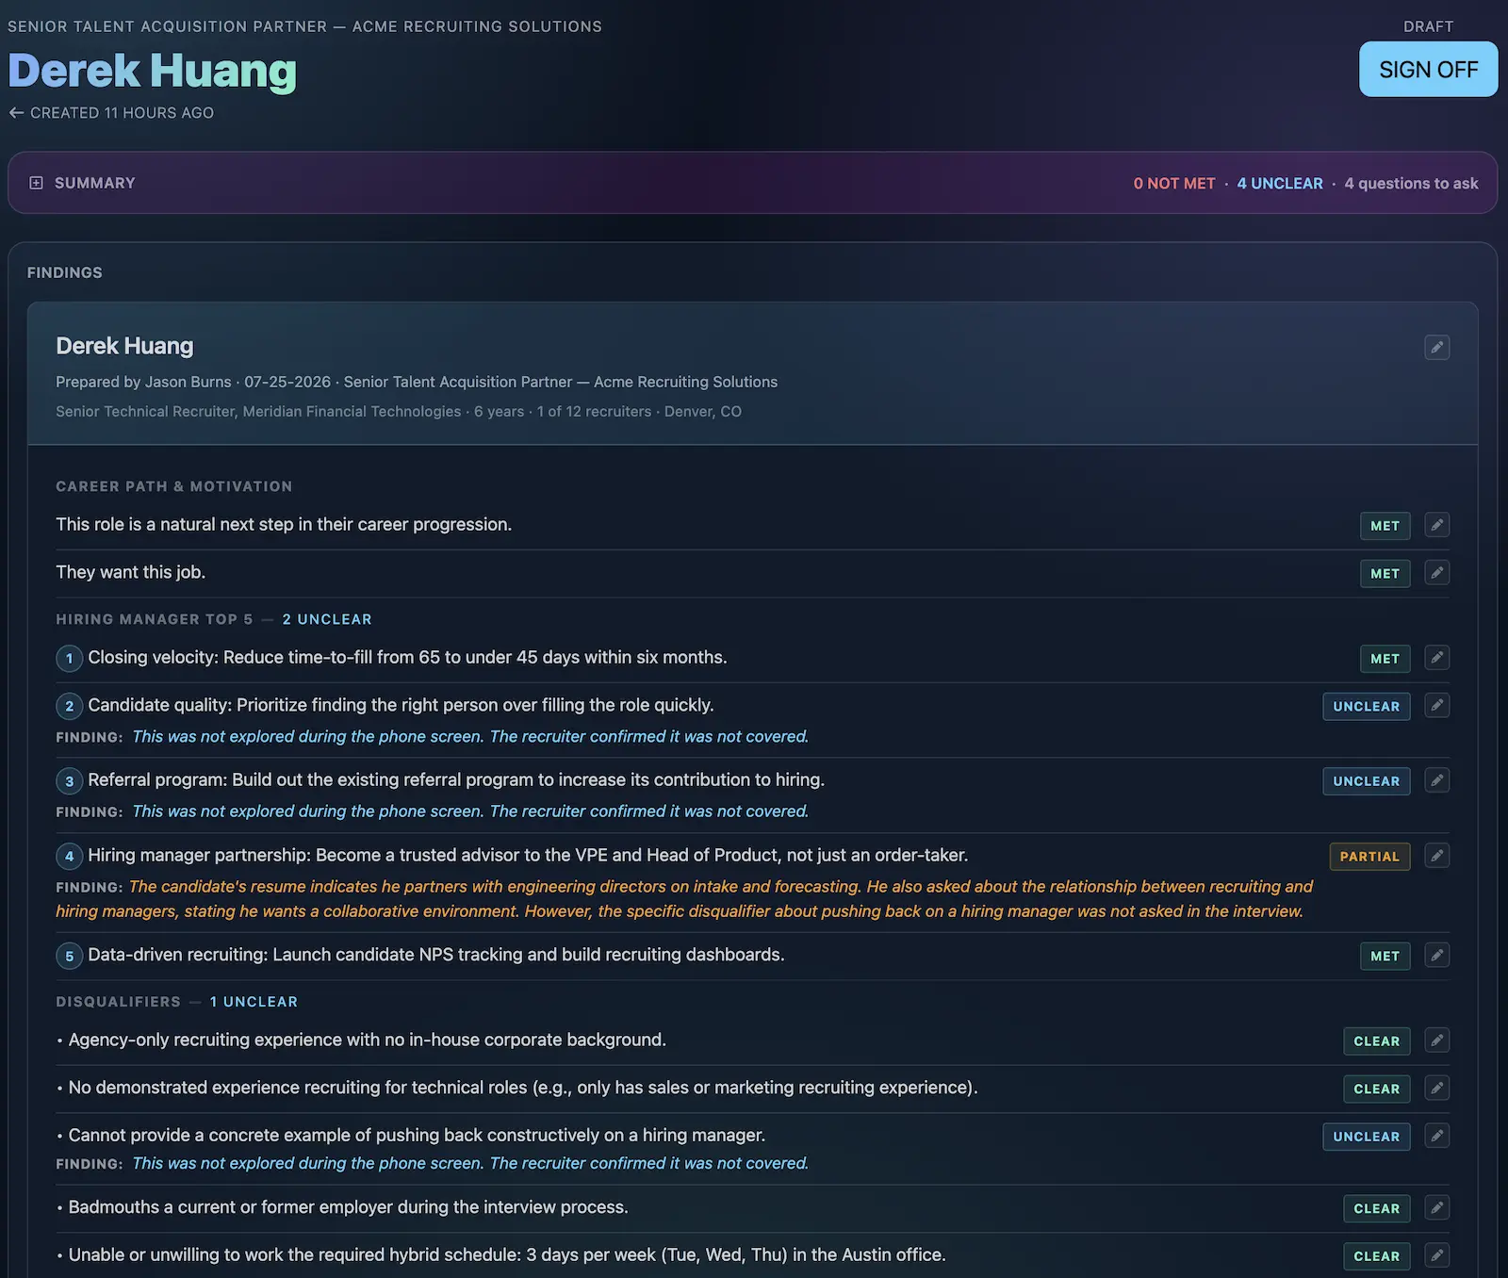1508x1278 pixels.
Task: Click CLEAR badge for Badmouths employer
Action: click(x=1376, y=1208)
